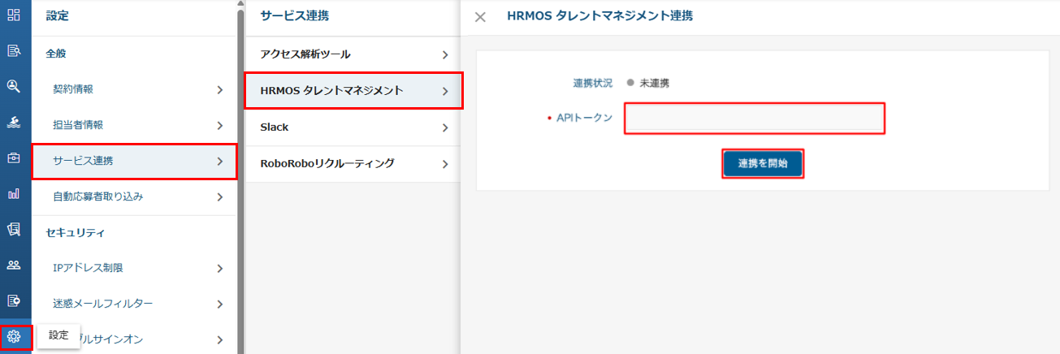This screenshot has width=1060, height=354.
Task: Click the swimmer icon in sidebar
Action: (x=14, y=122)
